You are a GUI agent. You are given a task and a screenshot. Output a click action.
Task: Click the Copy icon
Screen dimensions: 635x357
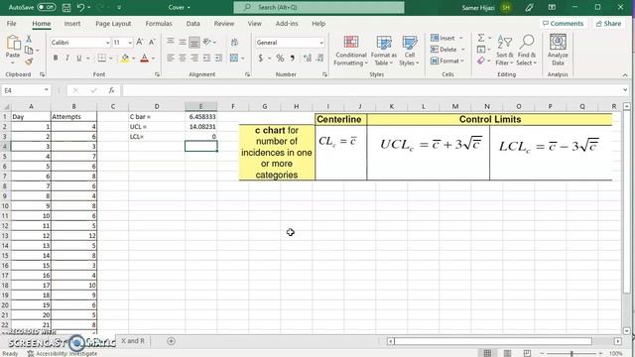click(29, 51)
